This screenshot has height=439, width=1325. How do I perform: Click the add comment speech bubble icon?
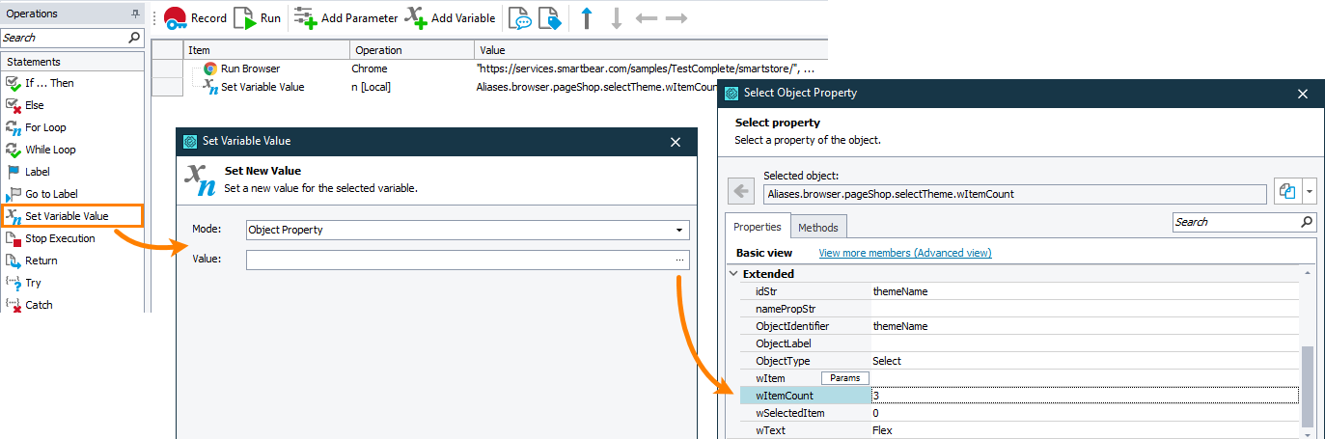pyautogui.click(x=520, y=18)
